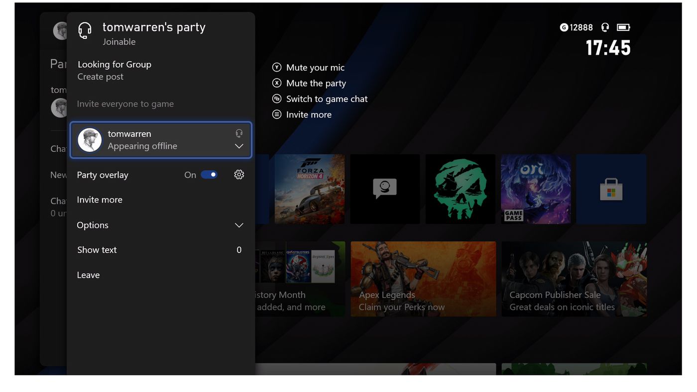Expand the tomwarren member chevron
The height and width of the screenshot is (392, 697).
coord(239,146)
